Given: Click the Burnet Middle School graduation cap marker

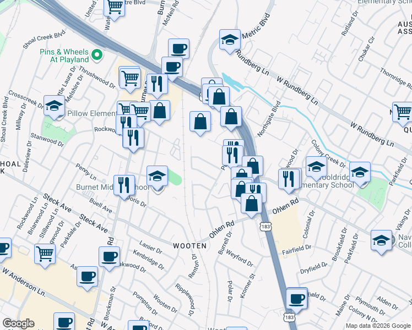Looking at the screenshot, I should tap(157, 178).
